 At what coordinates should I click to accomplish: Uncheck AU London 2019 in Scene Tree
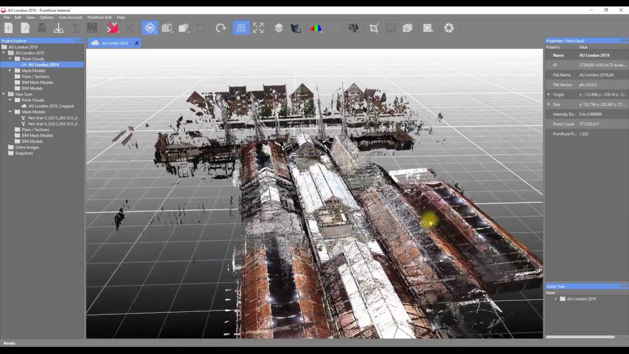click(556, 299)
